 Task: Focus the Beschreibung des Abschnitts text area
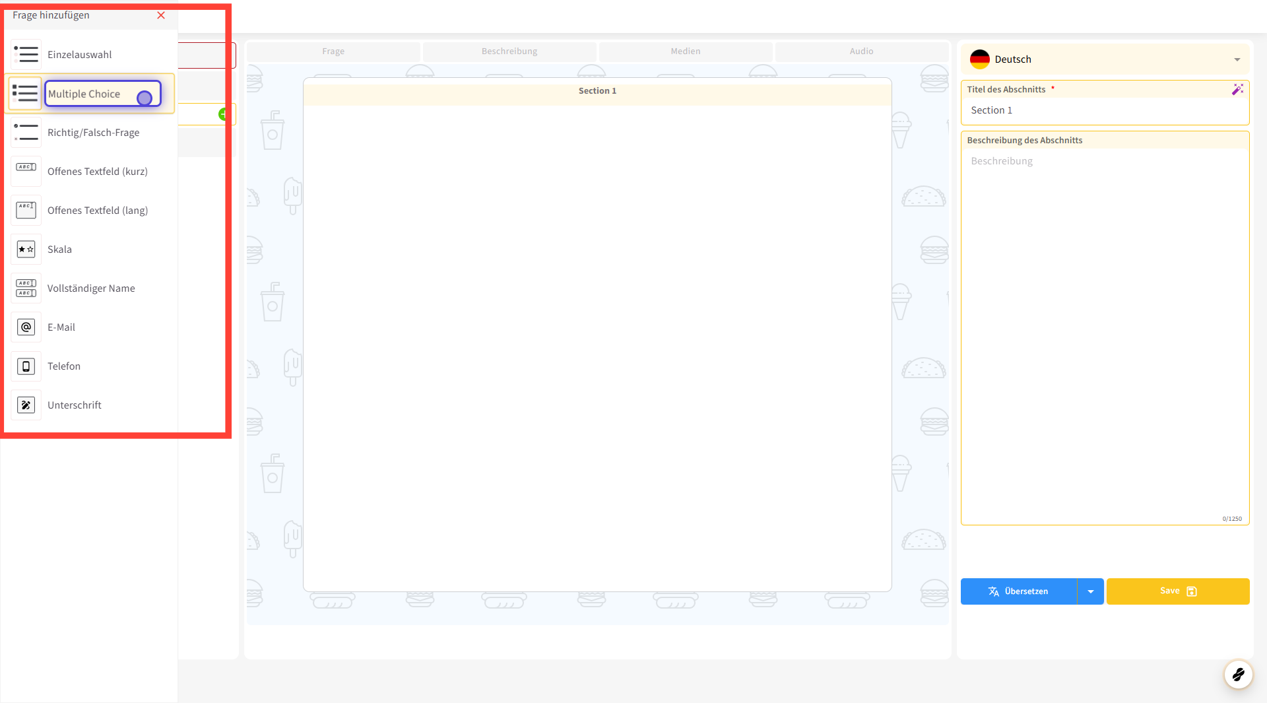point(1105,330)
